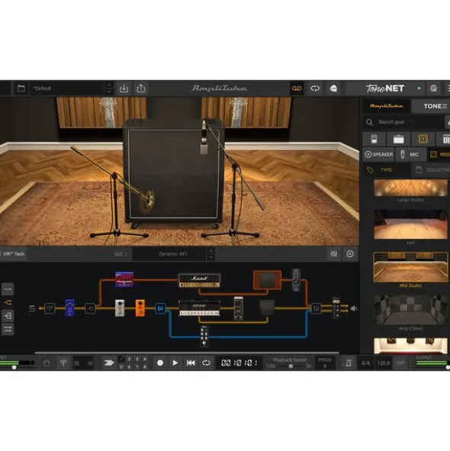Select the amplifier gear category icon

[x=399, y=139]
